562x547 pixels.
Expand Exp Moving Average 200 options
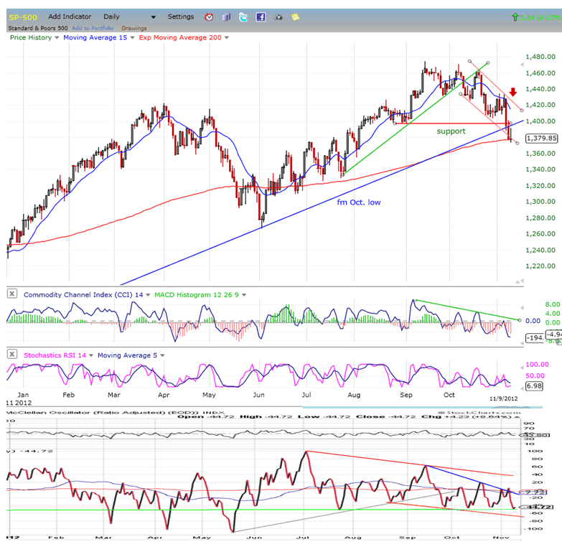227,37
